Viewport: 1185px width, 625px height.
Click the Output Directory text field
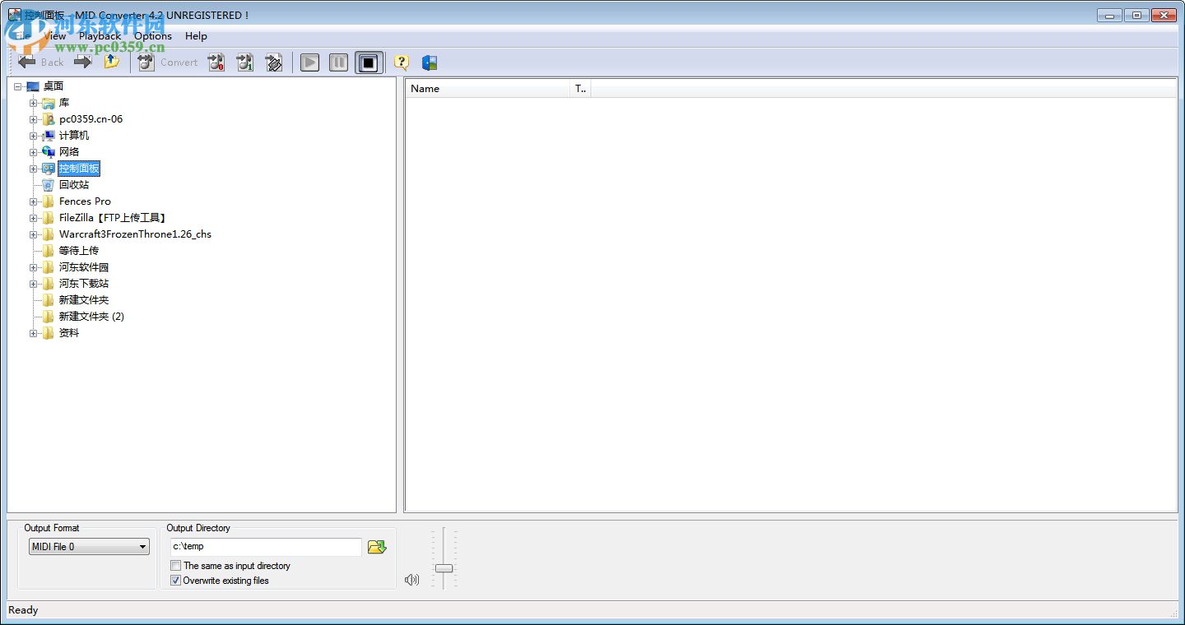click(x=266, y=547)
